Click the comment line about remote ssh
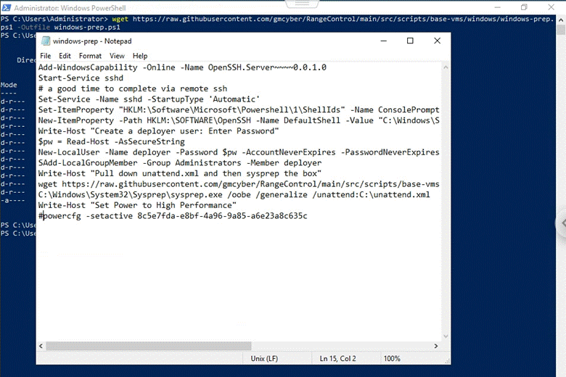Viewport: 566px width, 377px height. [133, 88]
